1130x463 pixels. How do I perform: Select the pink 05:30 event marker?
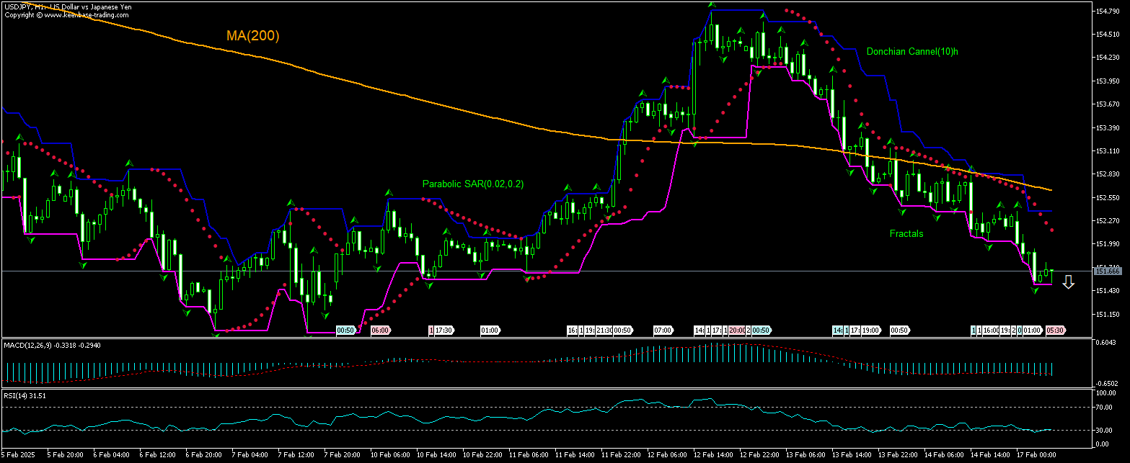[x=1056, y=331]
